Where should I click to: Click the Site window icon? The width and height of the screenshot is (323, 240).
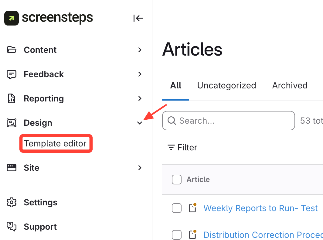12,168
